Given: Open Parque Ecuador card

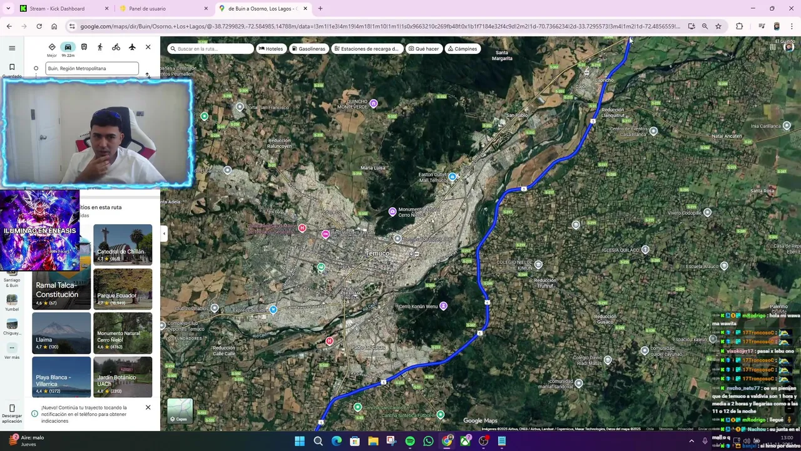Looking at the screenshot, I should (123, 289).
